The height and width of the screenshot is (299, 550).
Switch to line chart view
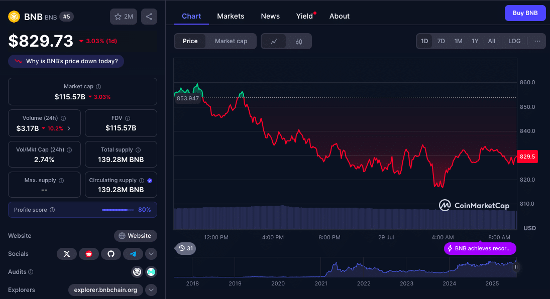click(274, 41)
